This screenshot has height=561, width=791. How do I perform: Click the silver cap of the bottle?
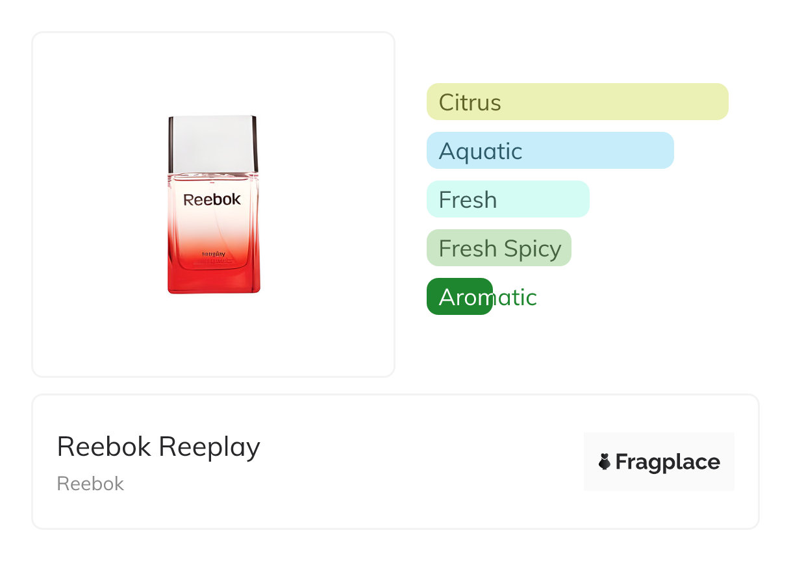(x=213, y=143)
